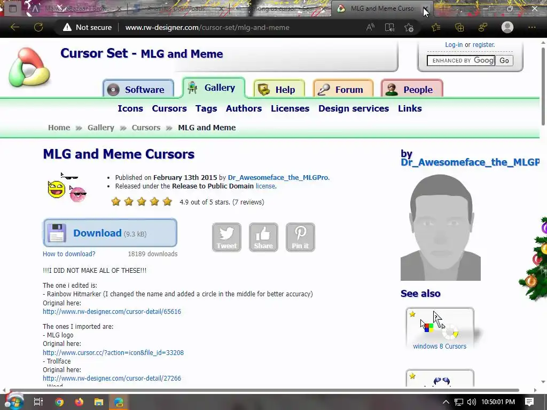Go to the Tags submenu link
The width and height of the screenshot is (547, 410).
click(x=206, y=108)
